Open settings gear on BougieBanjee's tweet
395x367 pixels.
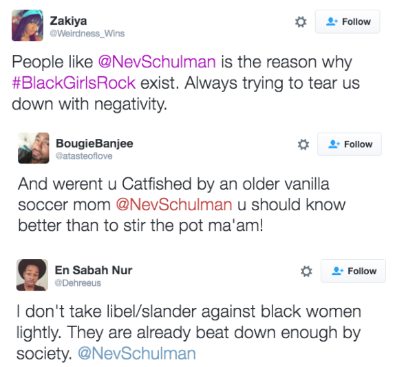(x=303, y=144)
